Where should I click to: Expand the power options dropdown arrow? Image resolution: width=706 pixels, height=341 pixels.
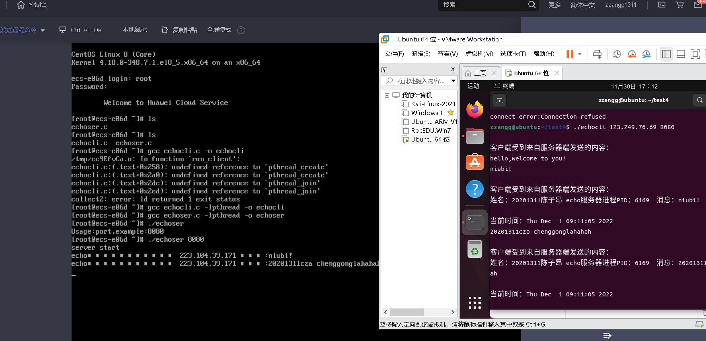pos(580,54)
